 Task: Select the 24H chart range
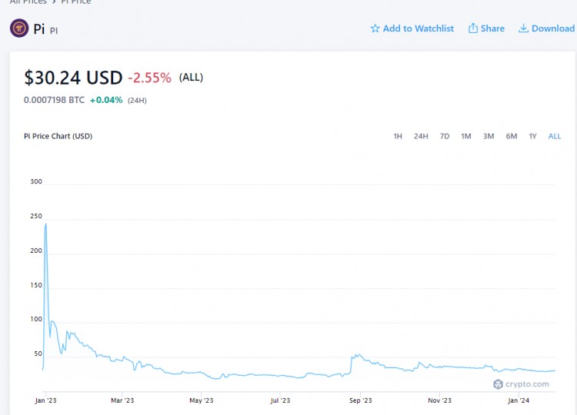(421, 136)
